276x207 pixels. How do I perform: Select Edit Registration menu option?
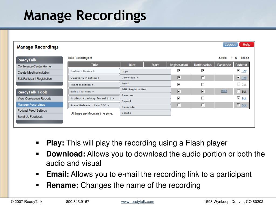coord(145,89)
